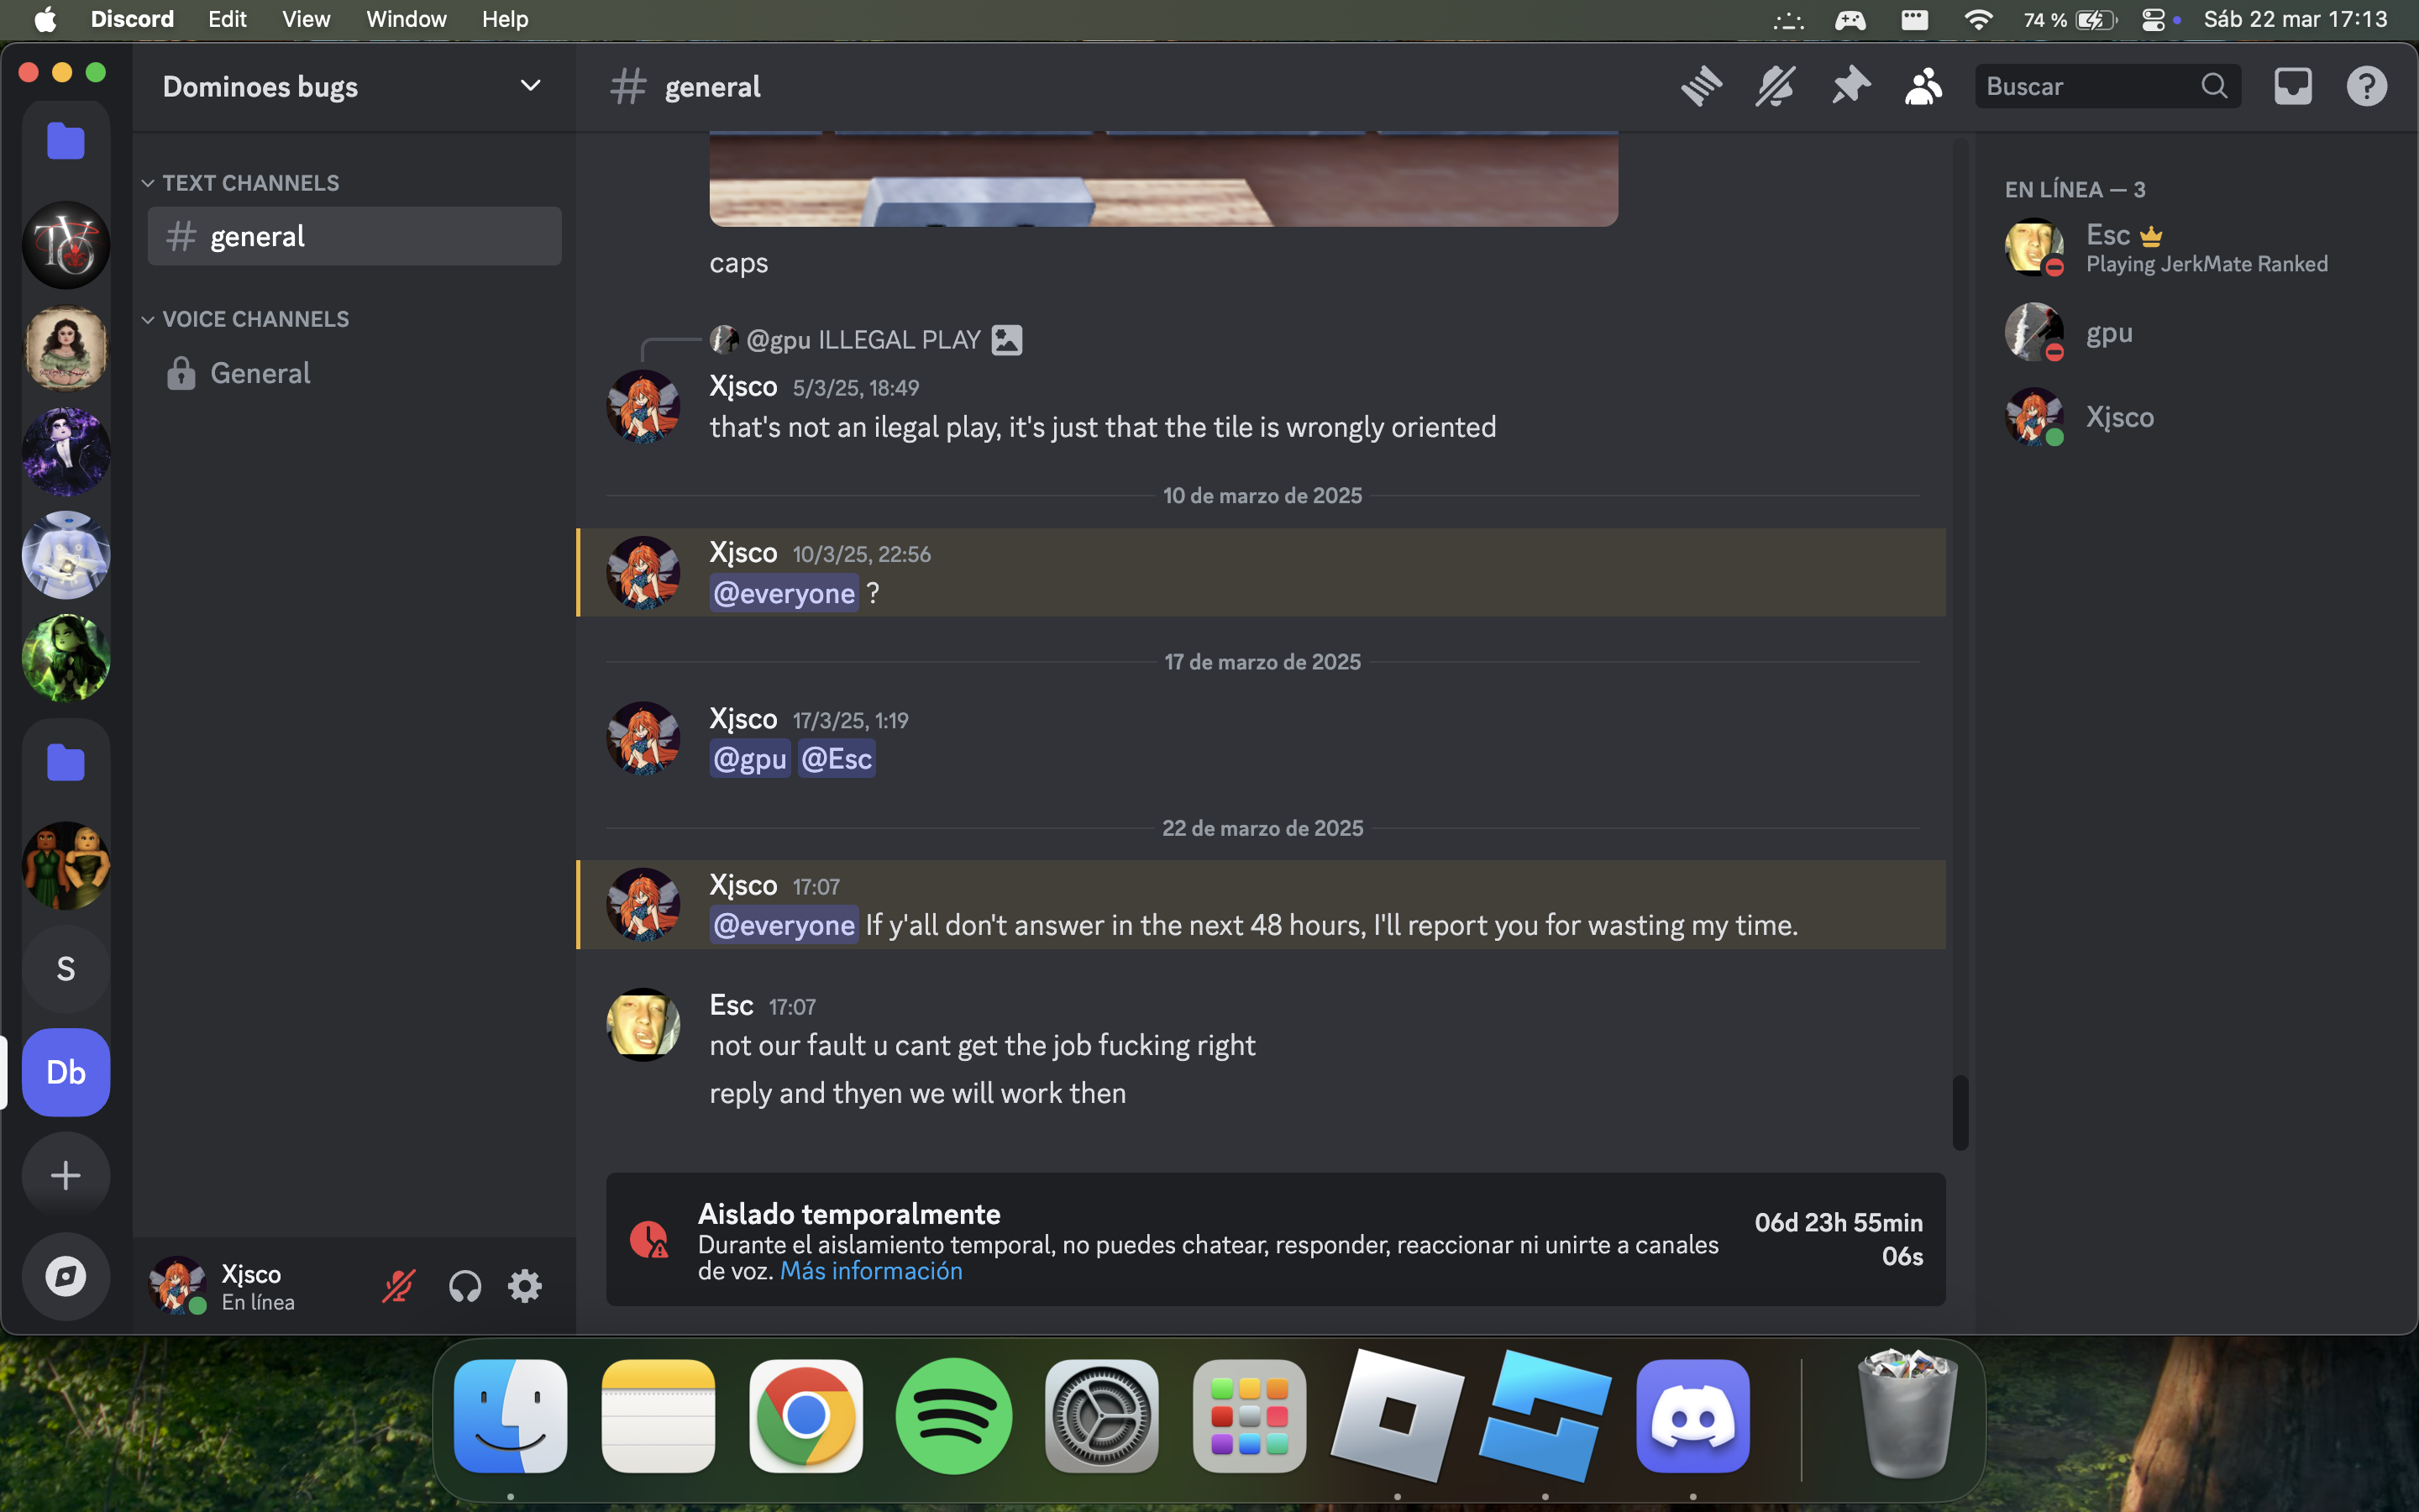Select the S server icon
Image resolution: width=2419 pixels, height=1512 pixels.
point(66,969)
